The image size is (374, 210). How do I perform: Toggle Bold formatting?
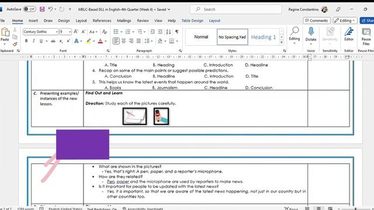(26, 41)
